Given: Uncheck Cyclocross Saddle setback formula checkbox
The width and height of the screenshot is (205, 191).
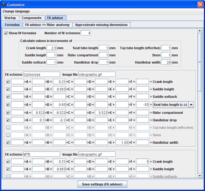Looking at the screenshot, I should point(8,97).
